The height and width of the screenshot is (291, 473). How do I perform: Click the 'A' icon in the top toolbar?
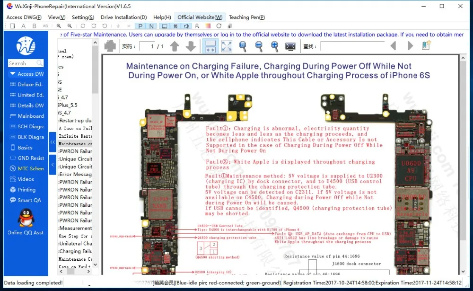(23, 26)
